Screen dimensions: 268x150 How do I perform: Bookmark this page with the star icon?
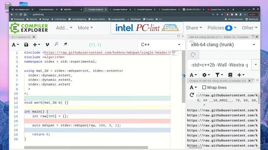pyautogui.click(x=222, y=15)
